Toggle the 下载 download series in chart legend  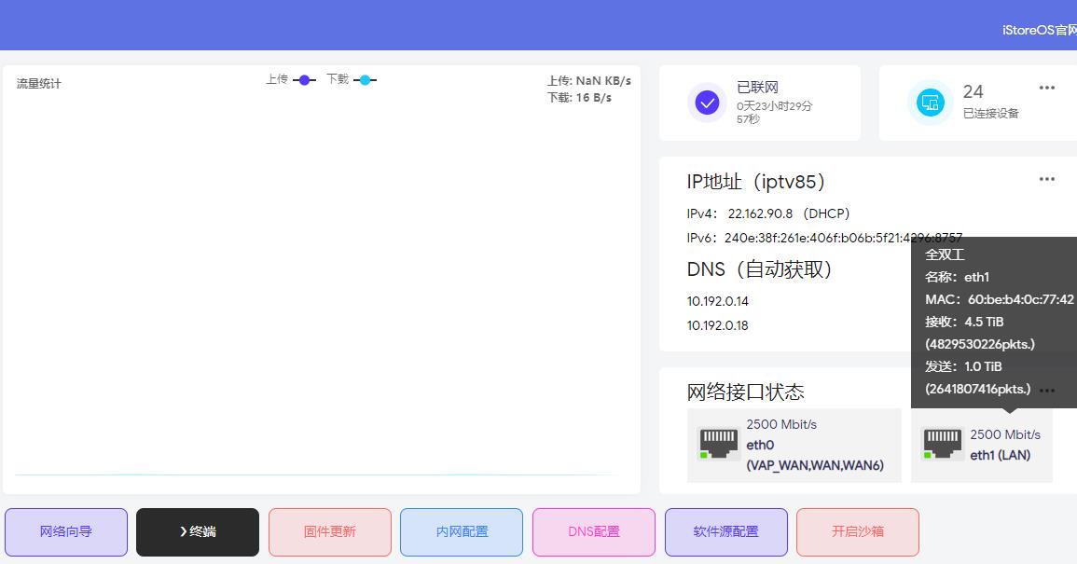pos(352,80)
